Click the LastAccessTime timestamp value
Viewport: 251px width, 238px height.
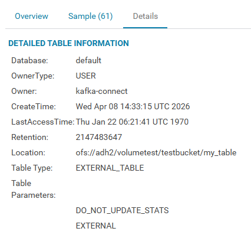coord(132,122)
